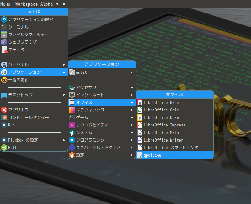The image size is (251, 204).
Task: Expand the プログラミング submenu arrow
Action: tap(131, 140)
